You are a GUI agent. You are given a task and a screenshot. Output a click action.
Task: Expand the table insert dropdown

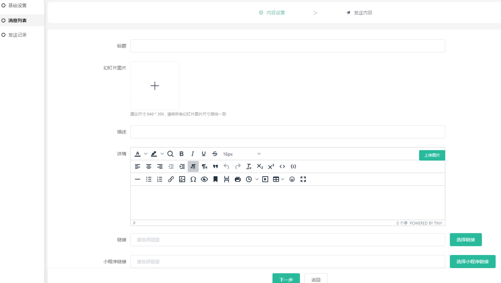click(x=283, y=179)
